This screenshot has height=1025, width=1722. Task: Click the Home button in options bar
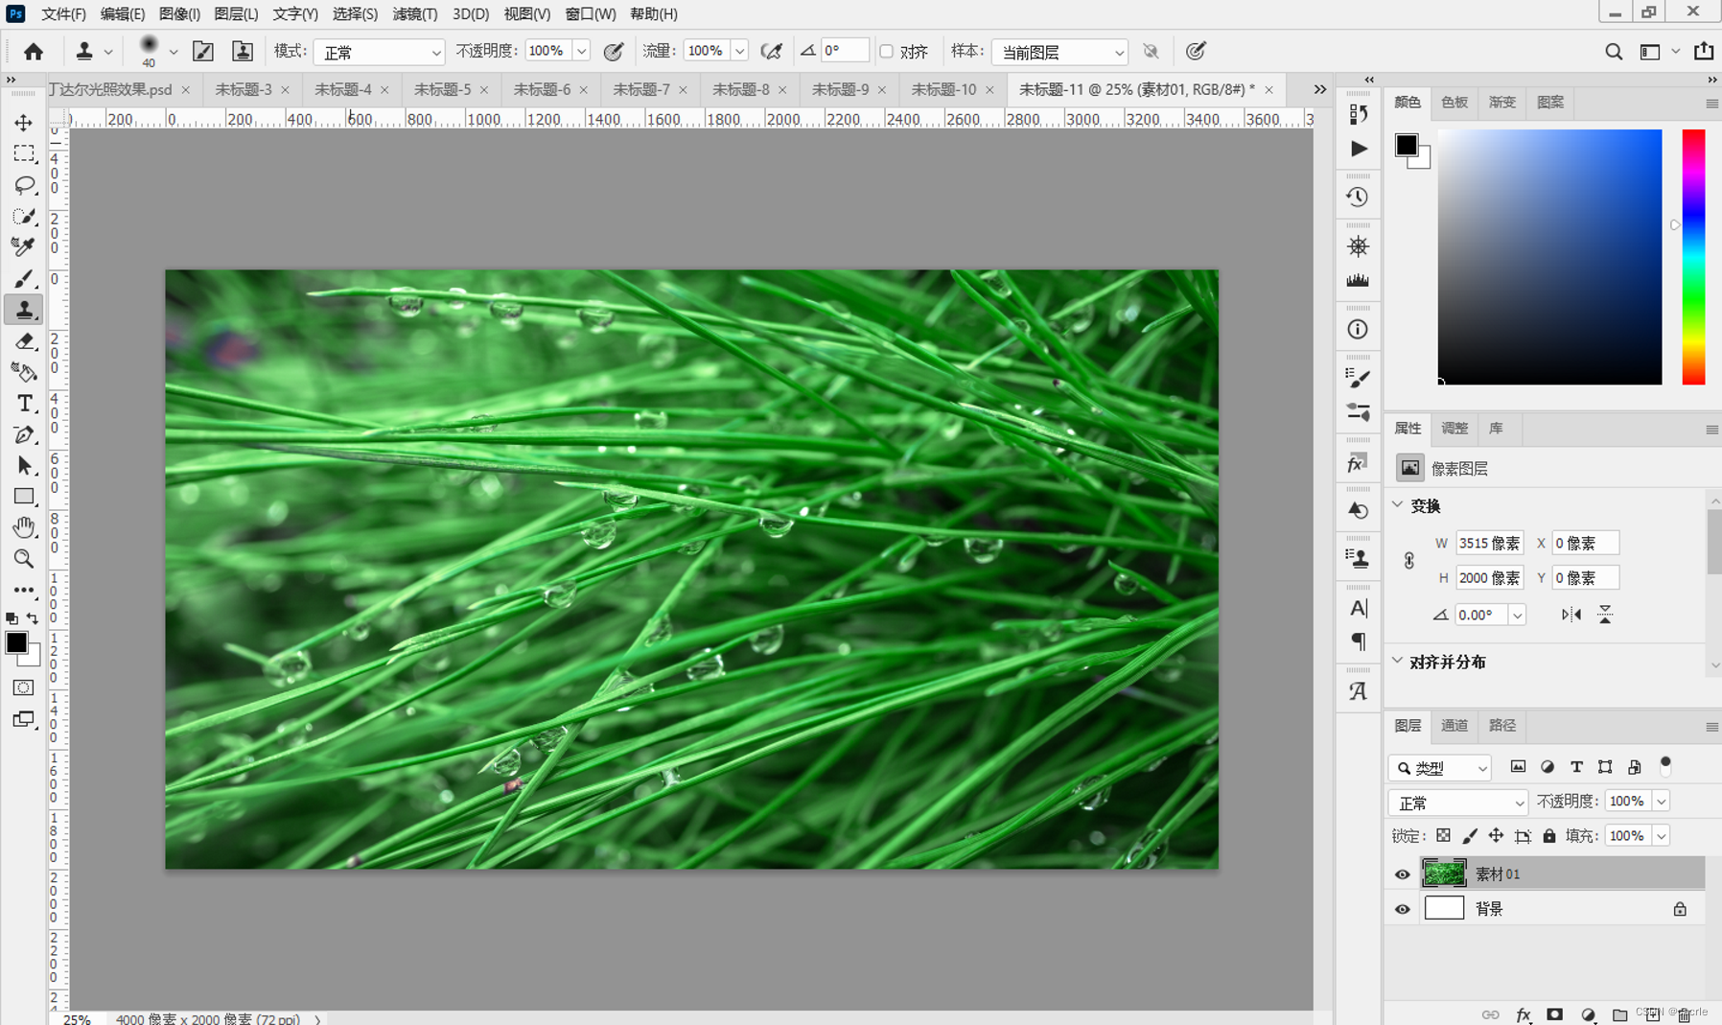coord(34,52)
